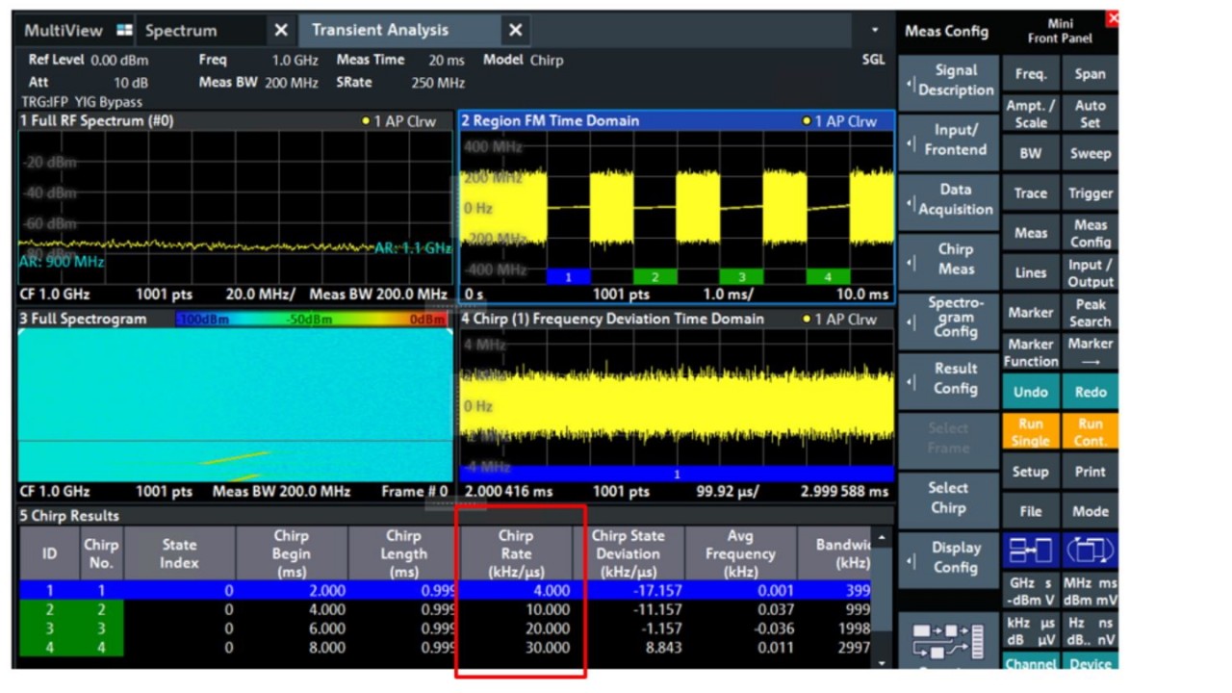Close the Spectrum tab
Screen dimensions: 1232x693
[280, 30]
